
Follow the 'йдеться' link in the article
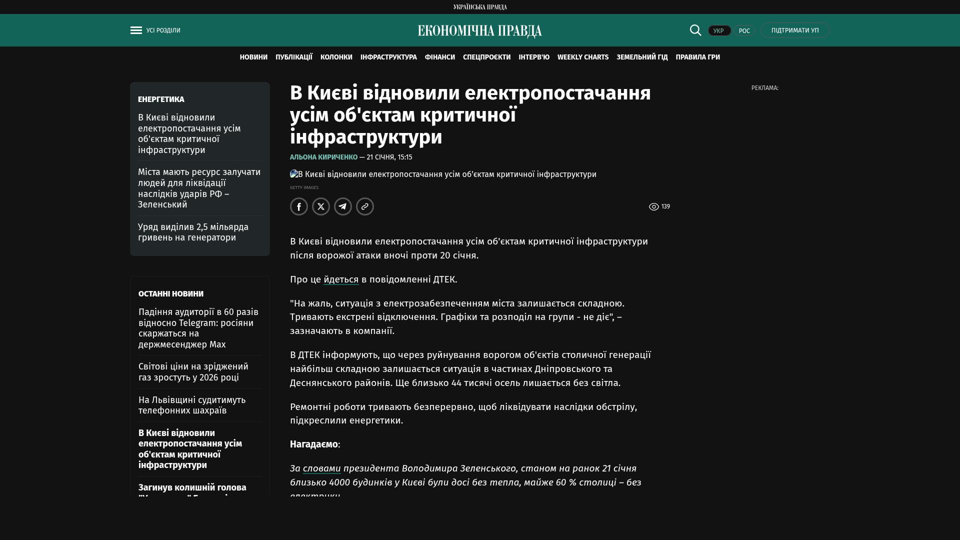click(341, 279)
